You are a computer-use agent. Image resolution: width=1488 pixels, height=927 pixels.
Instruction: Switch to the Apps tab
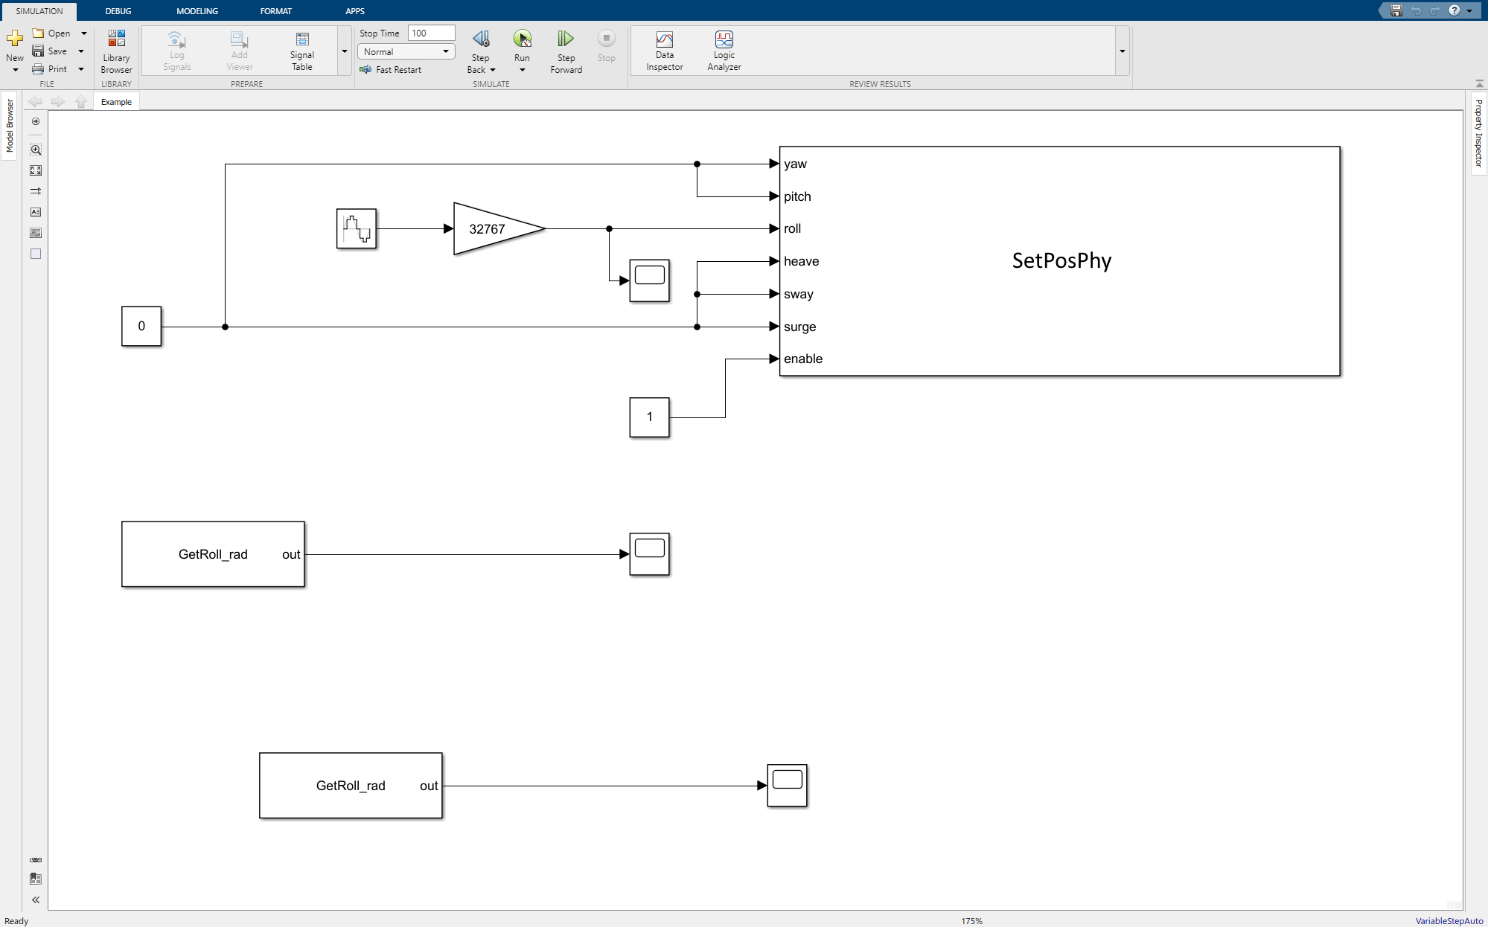click(x=355, y=11)
